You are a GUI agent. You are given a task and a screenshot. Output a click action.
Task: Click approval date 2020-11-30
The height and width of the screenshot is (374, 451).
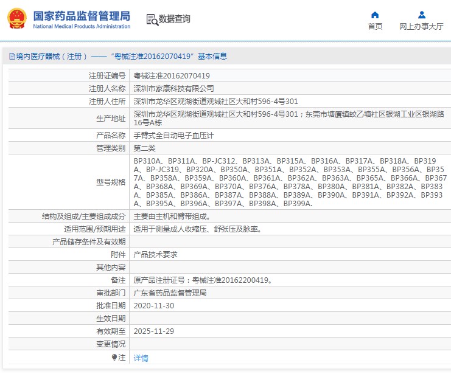click(154, 306)
